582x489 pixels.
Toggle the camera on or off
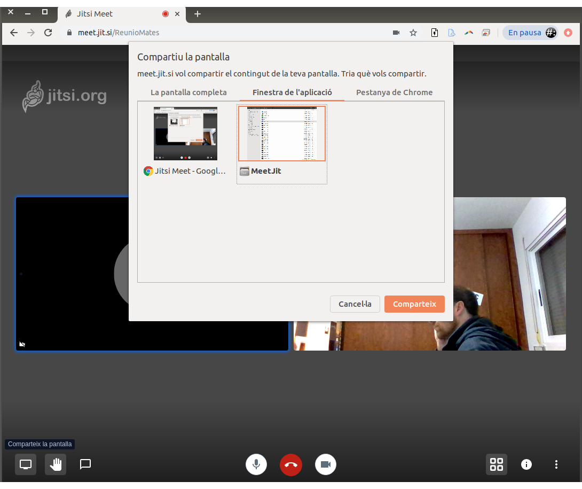(x=326, y=464)
